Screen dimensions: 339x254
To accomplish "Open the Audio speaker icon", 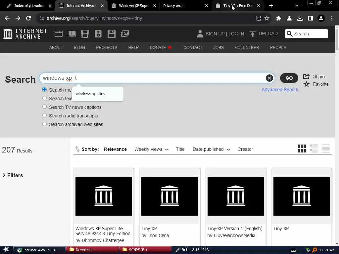I will [98, 34].
